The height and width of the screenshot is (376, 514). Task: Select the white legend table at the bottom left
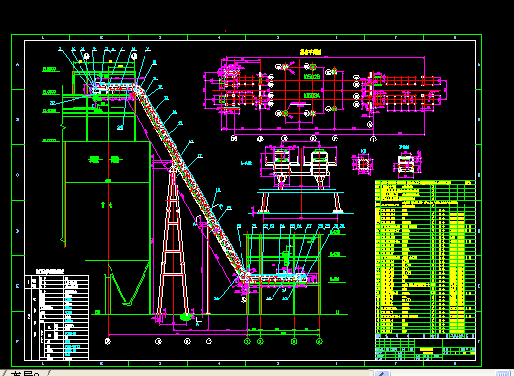click(x=56, y=318)
